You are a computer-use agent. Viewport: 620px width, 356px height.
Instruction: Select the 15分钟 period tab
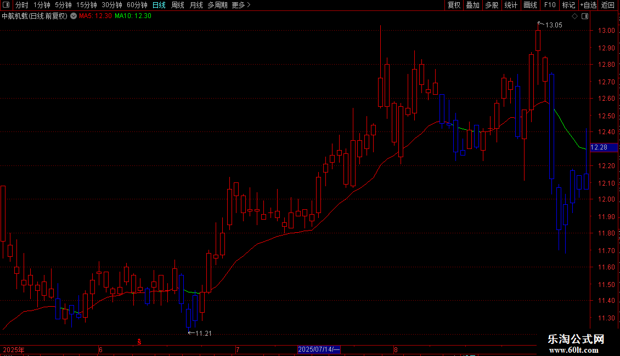click(87, 5)
